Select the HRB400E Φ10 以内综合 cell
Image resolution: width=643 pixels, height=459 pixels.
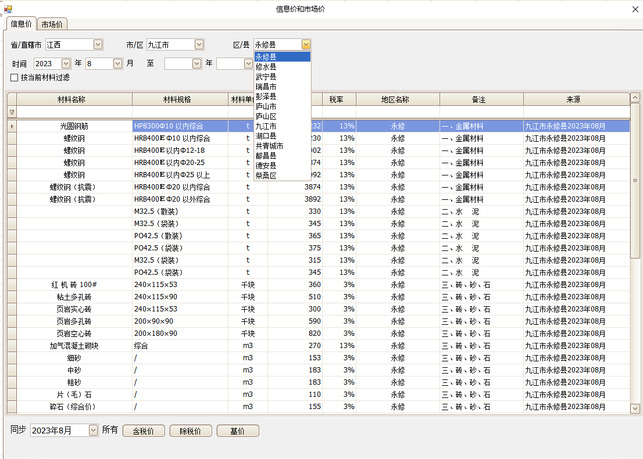coord(180,138)
